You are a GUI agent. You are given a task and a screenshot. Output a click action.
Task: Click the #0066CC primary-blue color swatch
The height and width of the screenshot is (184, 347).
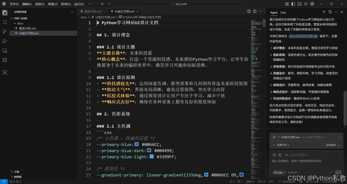pyautogui.click(x=136, y=144)
